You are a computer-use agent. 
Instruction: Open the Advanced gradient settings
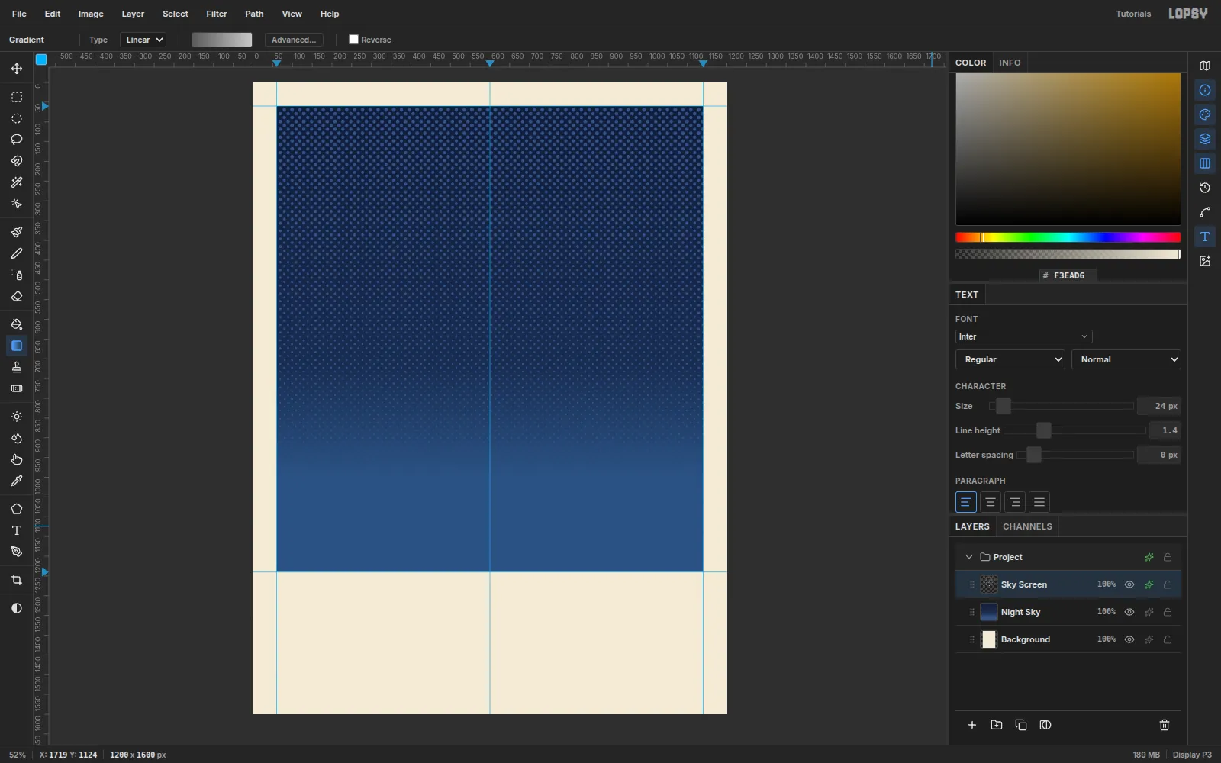(x=294, y=40)
